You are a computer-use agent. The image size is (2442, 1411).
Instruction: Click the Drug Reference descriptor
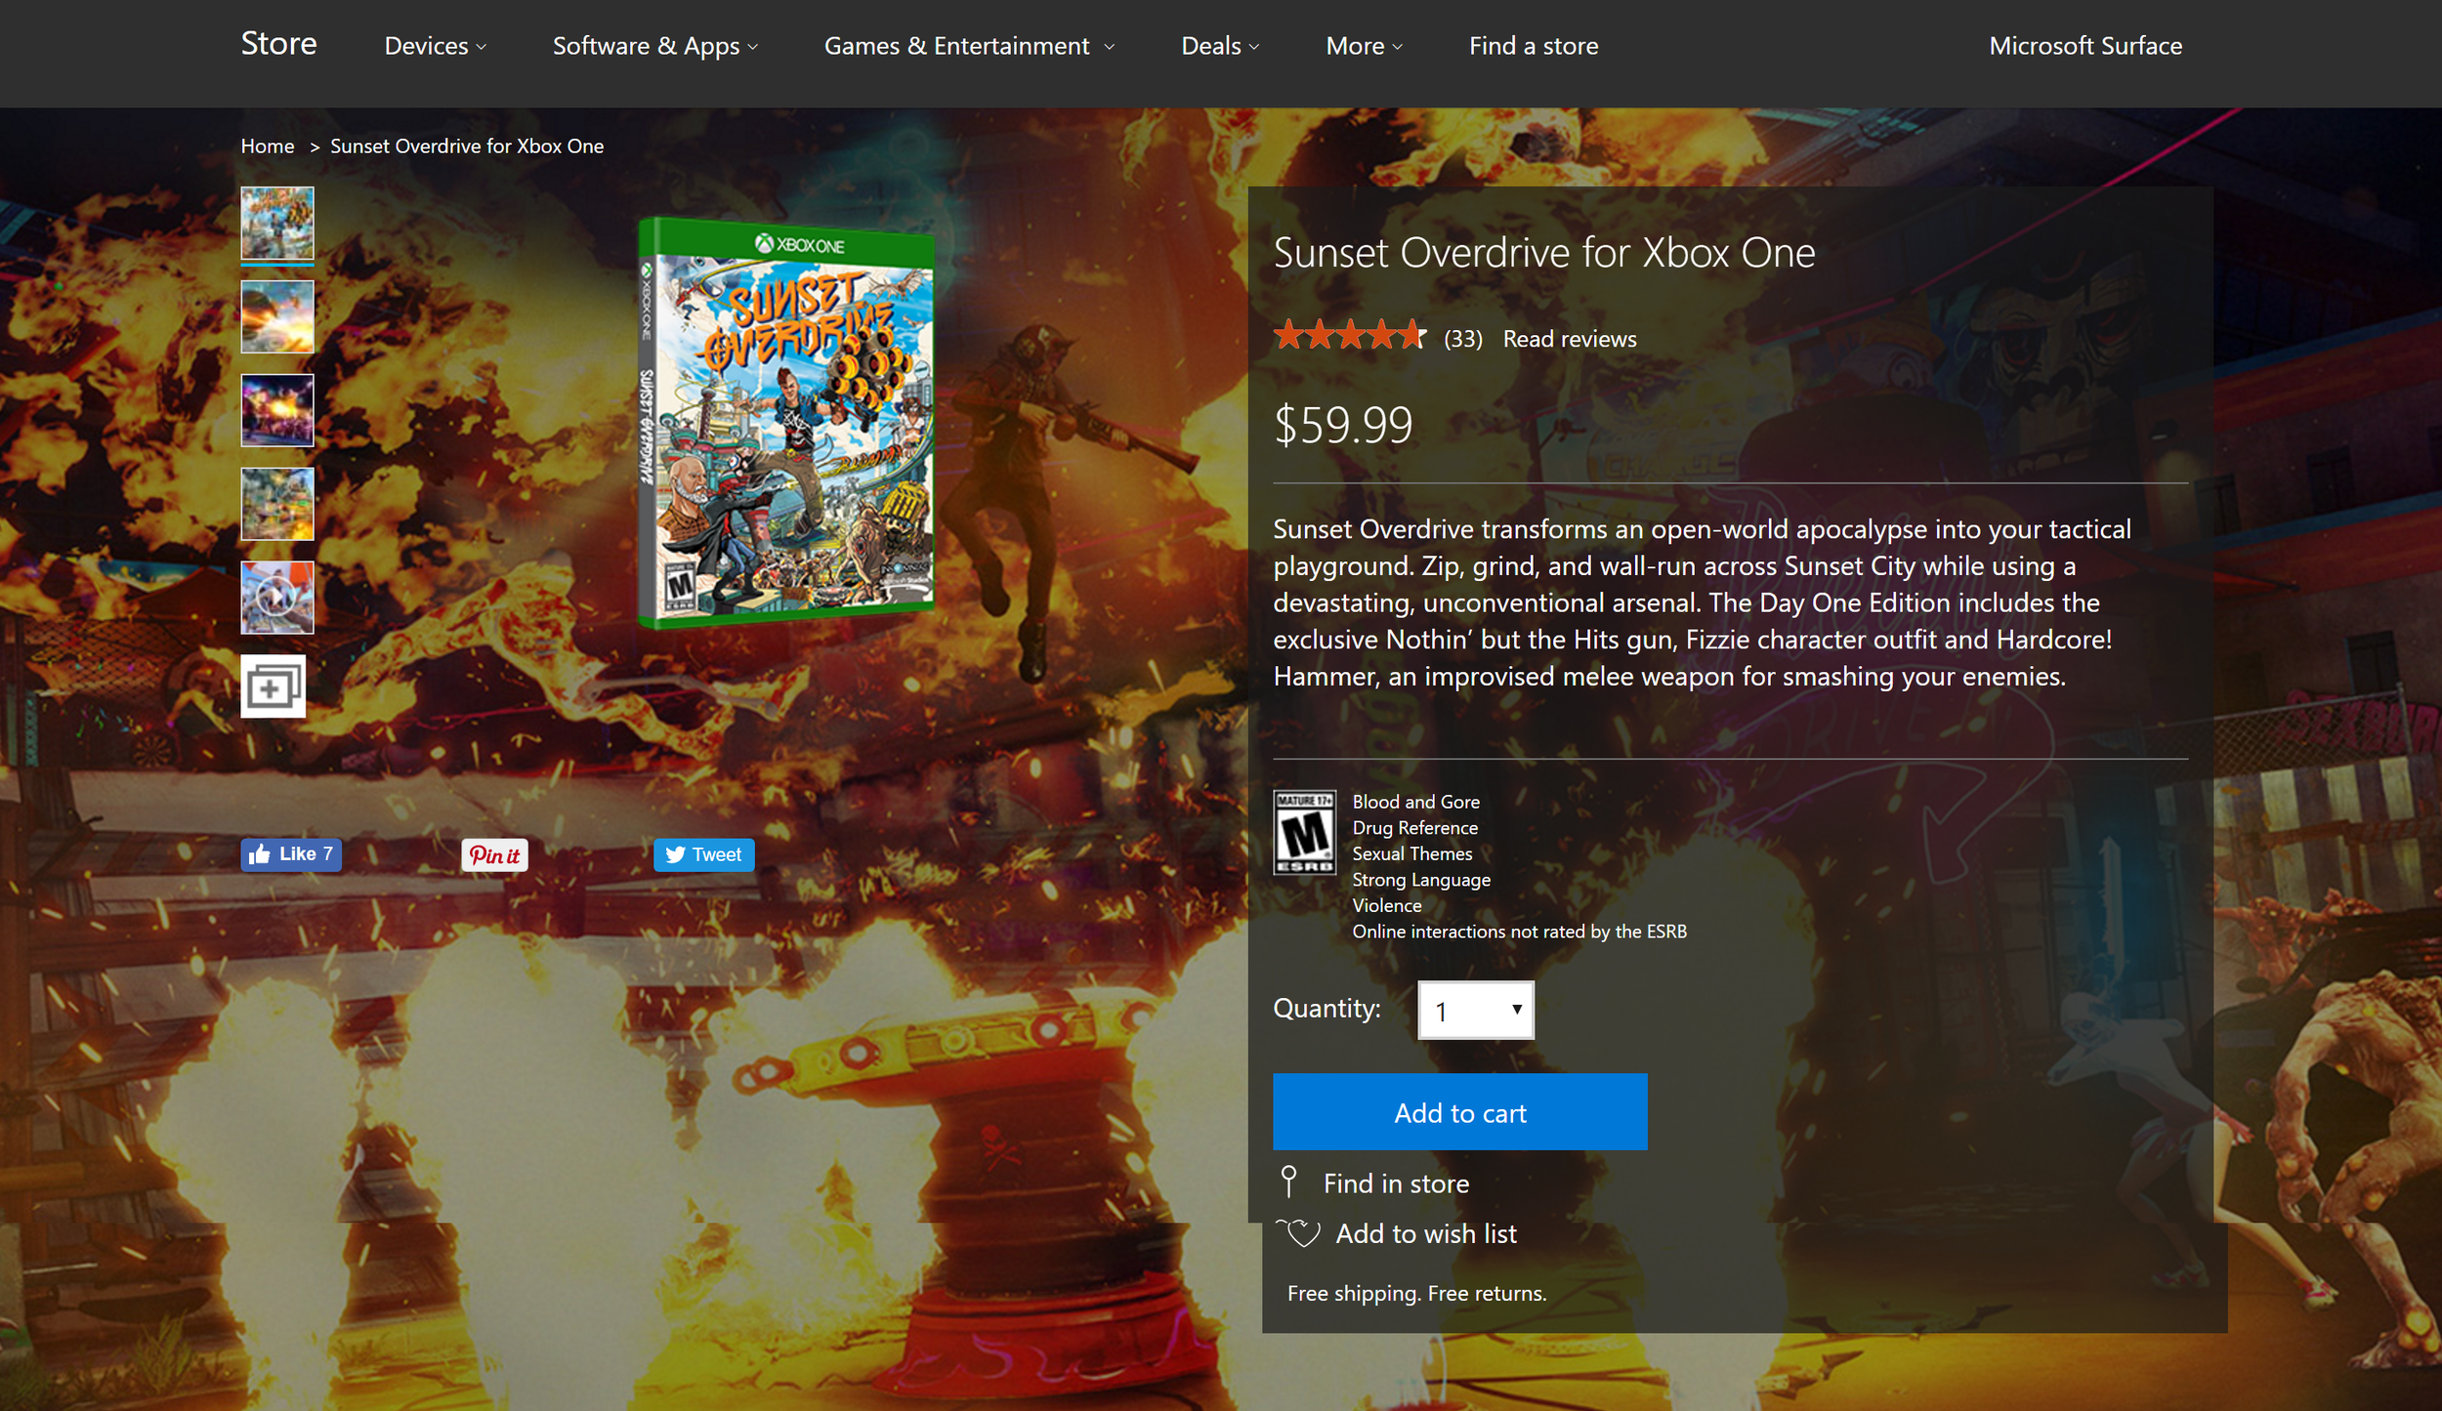click(1414, 828)
